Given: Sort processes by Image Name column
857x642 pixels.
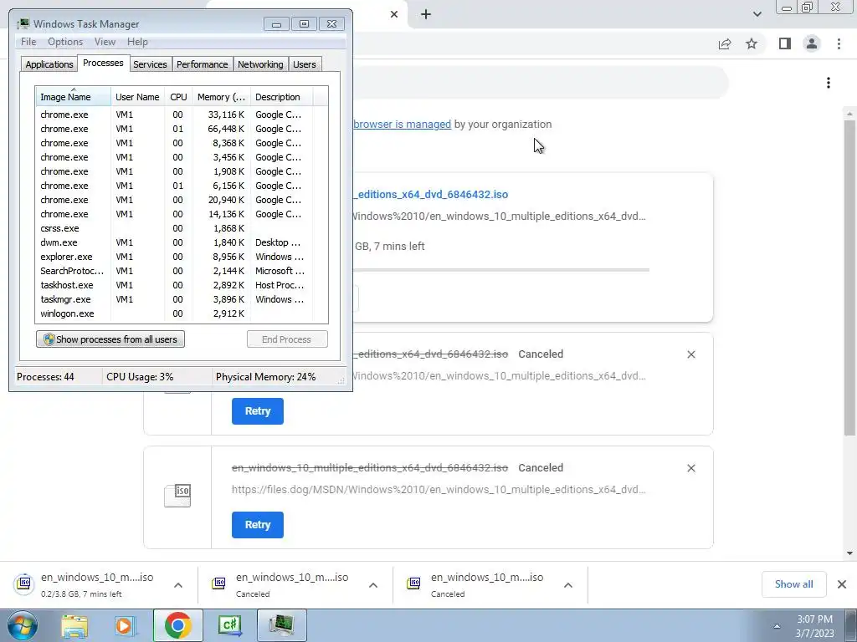Looking at the screenshot, I should [x=74, y=97].
